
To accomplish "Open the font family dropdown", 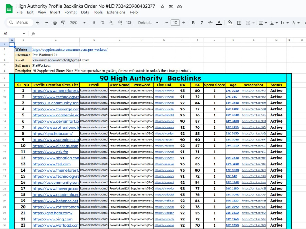I will (148, 23).
